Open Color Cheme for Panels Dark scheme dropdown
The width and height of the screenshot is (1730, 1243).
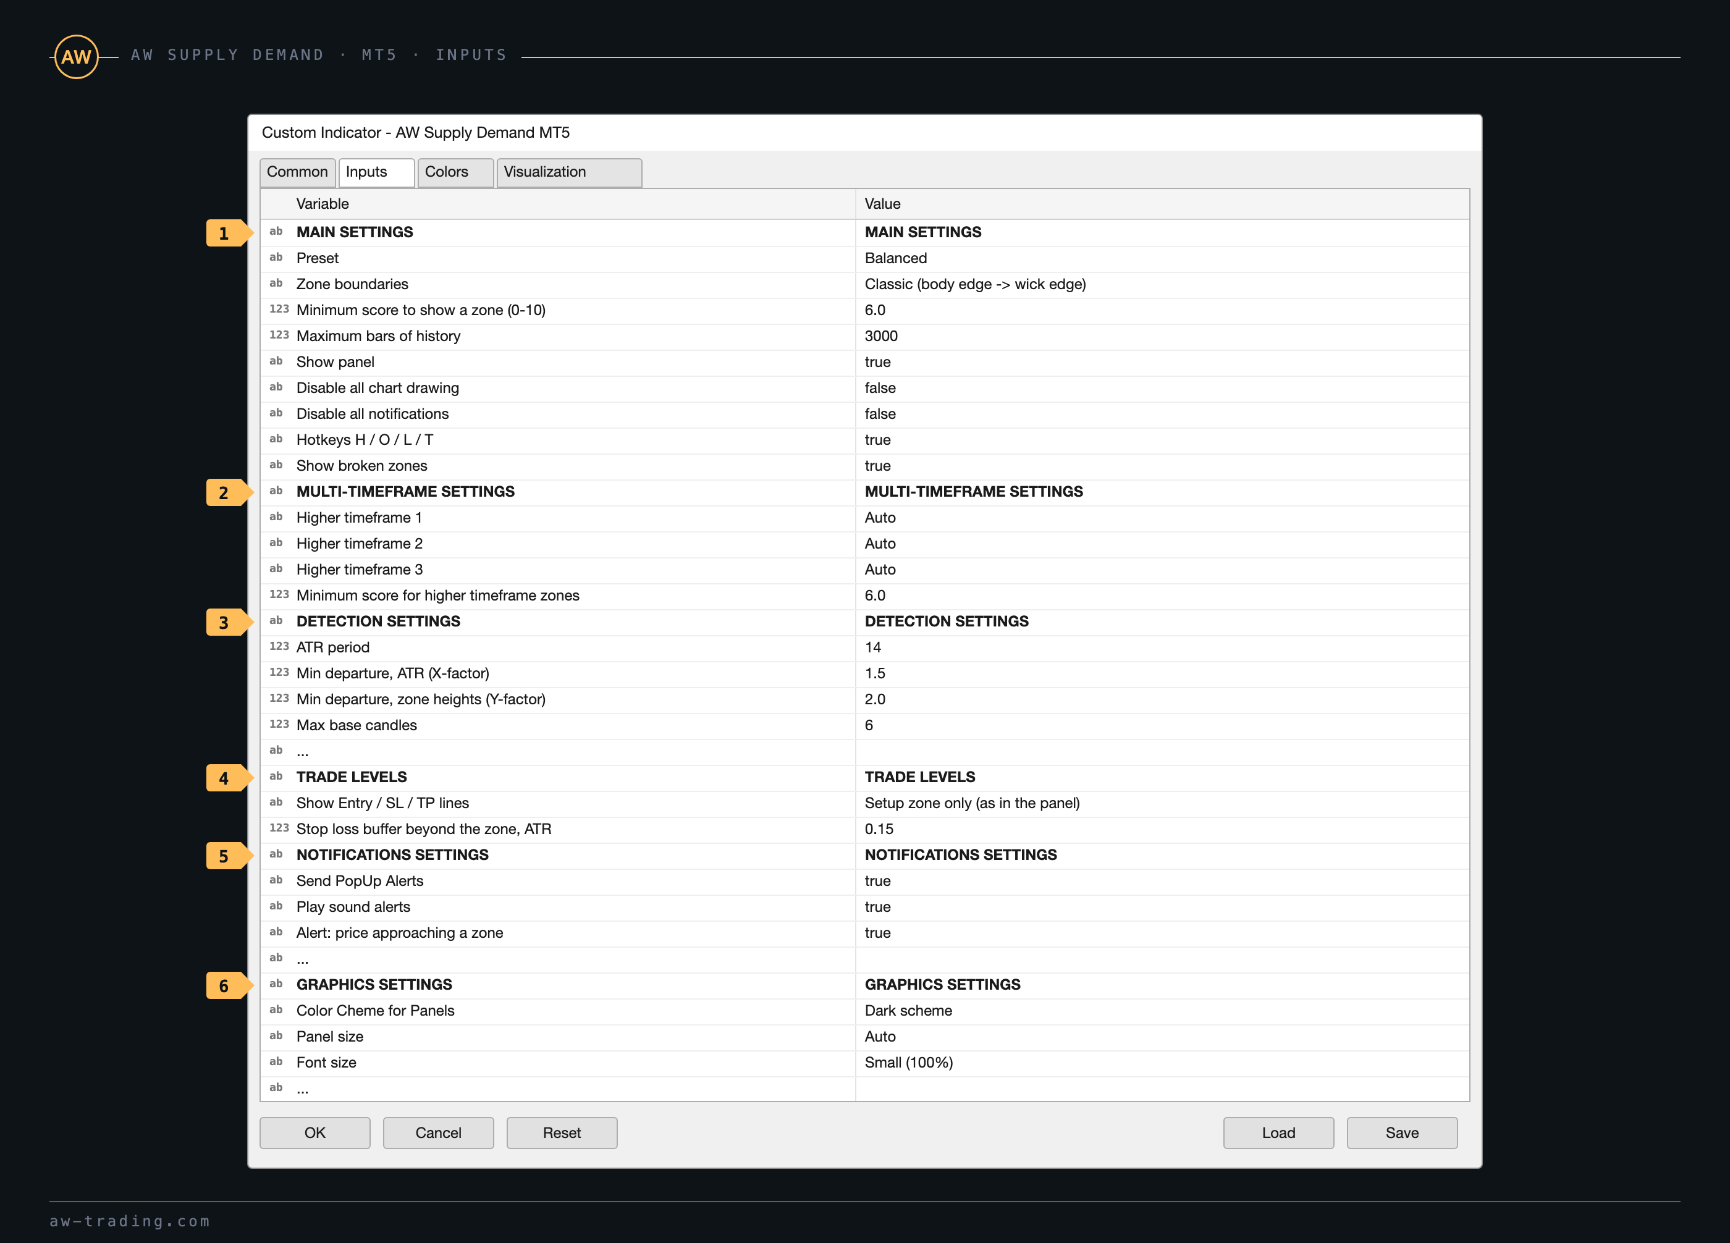[1162, 1011]
